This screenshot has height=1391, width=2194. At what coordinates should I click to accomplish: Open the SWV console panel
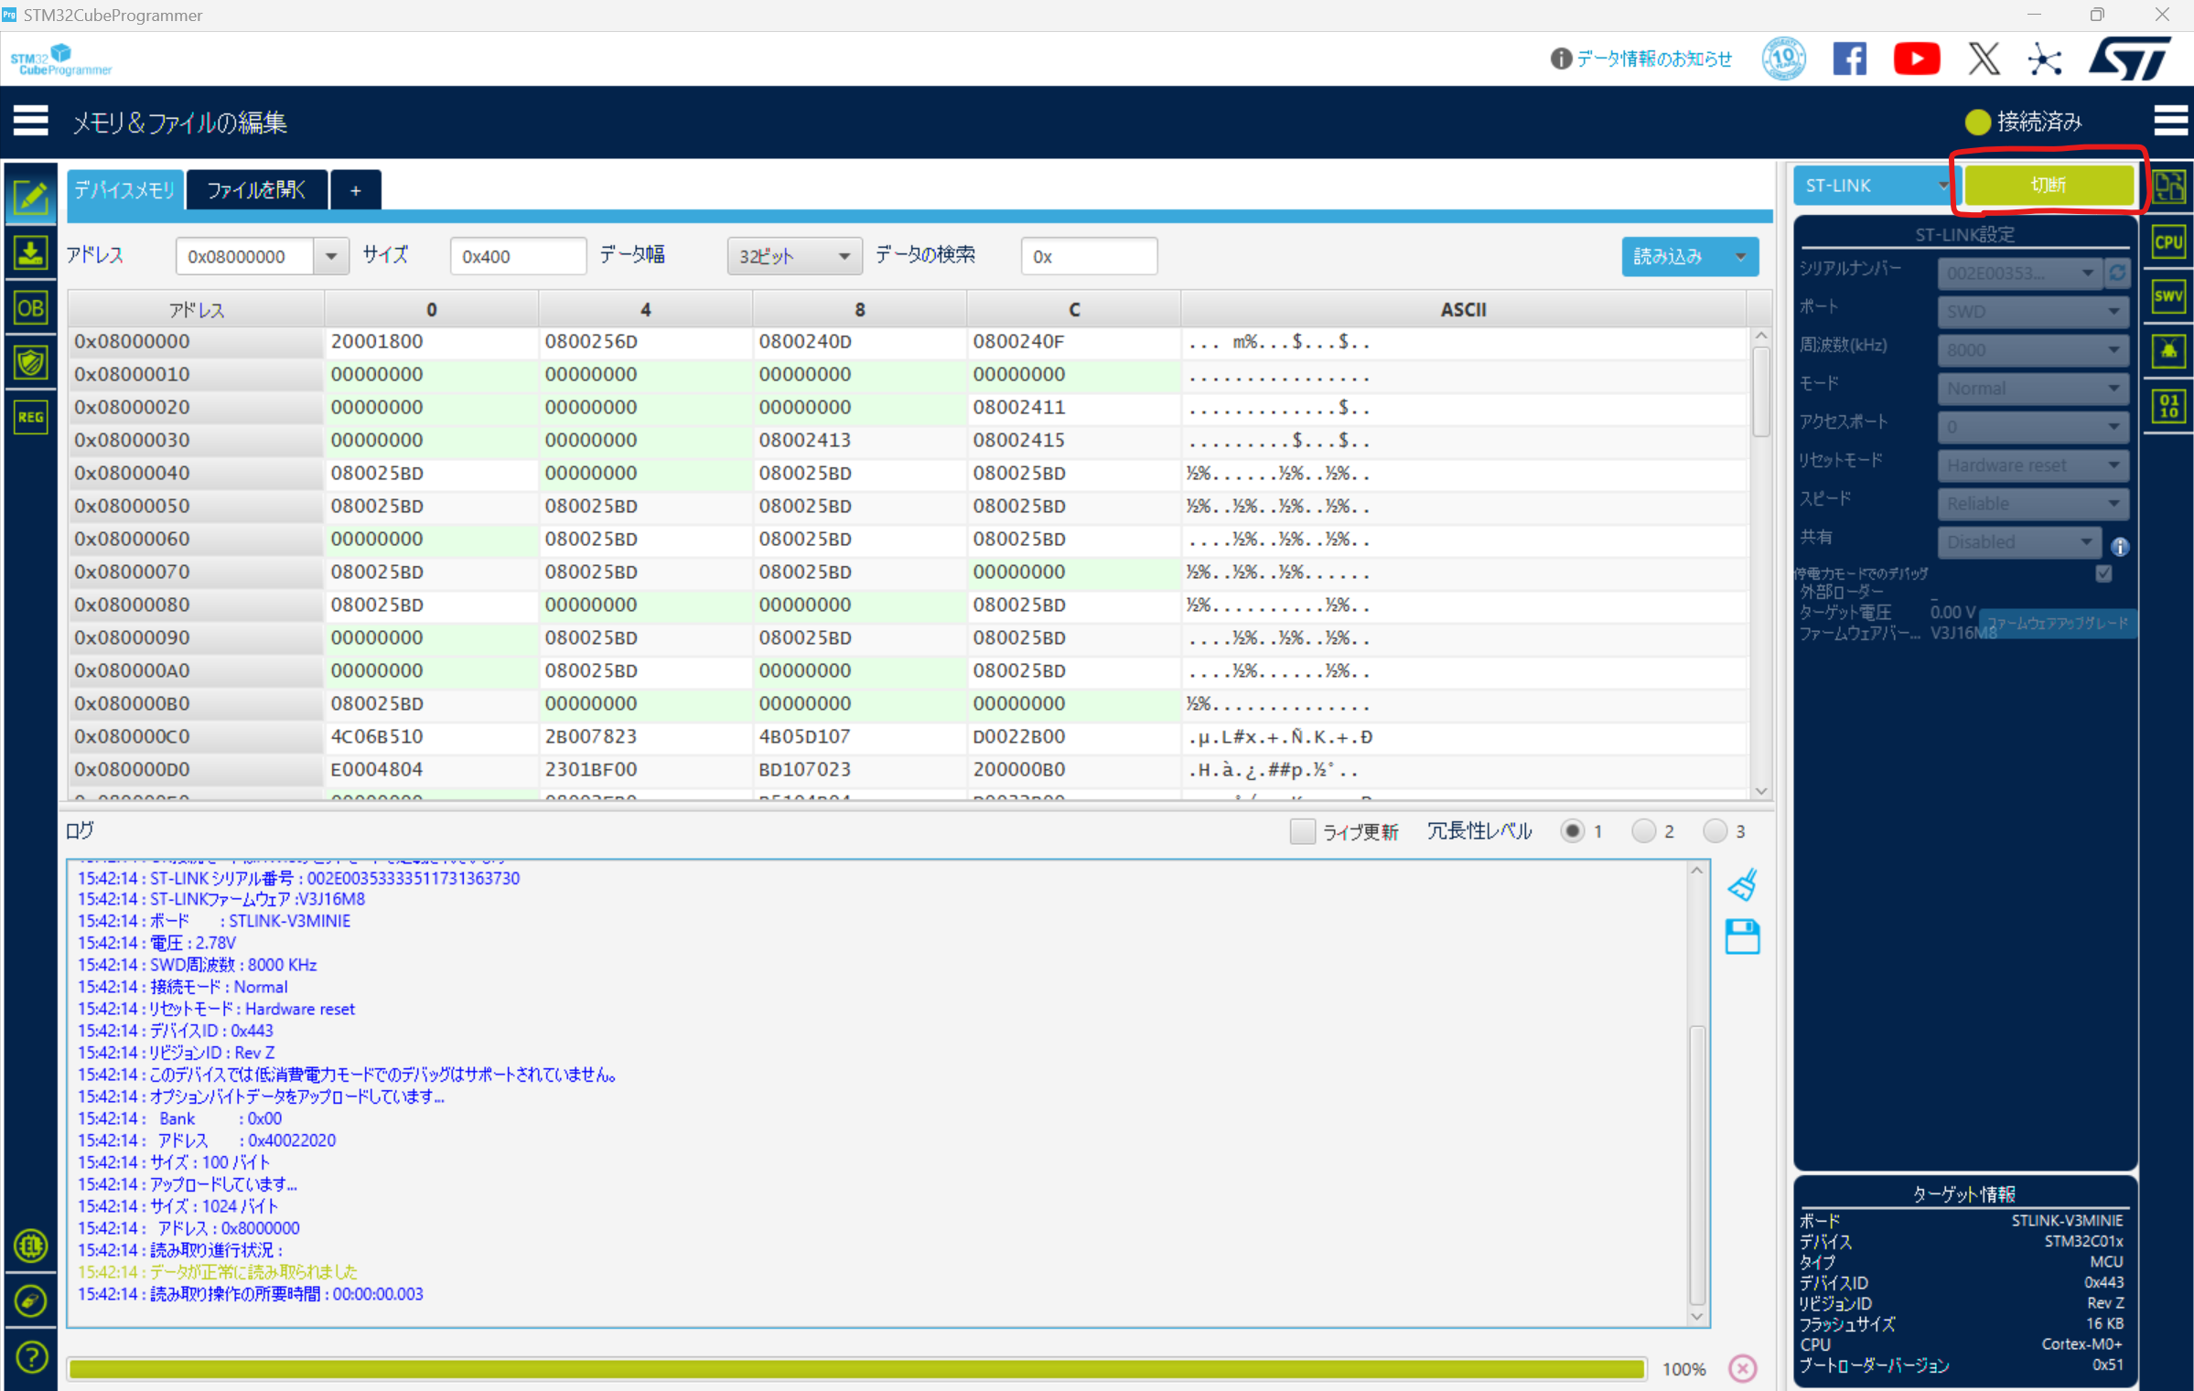point(2167,295)
